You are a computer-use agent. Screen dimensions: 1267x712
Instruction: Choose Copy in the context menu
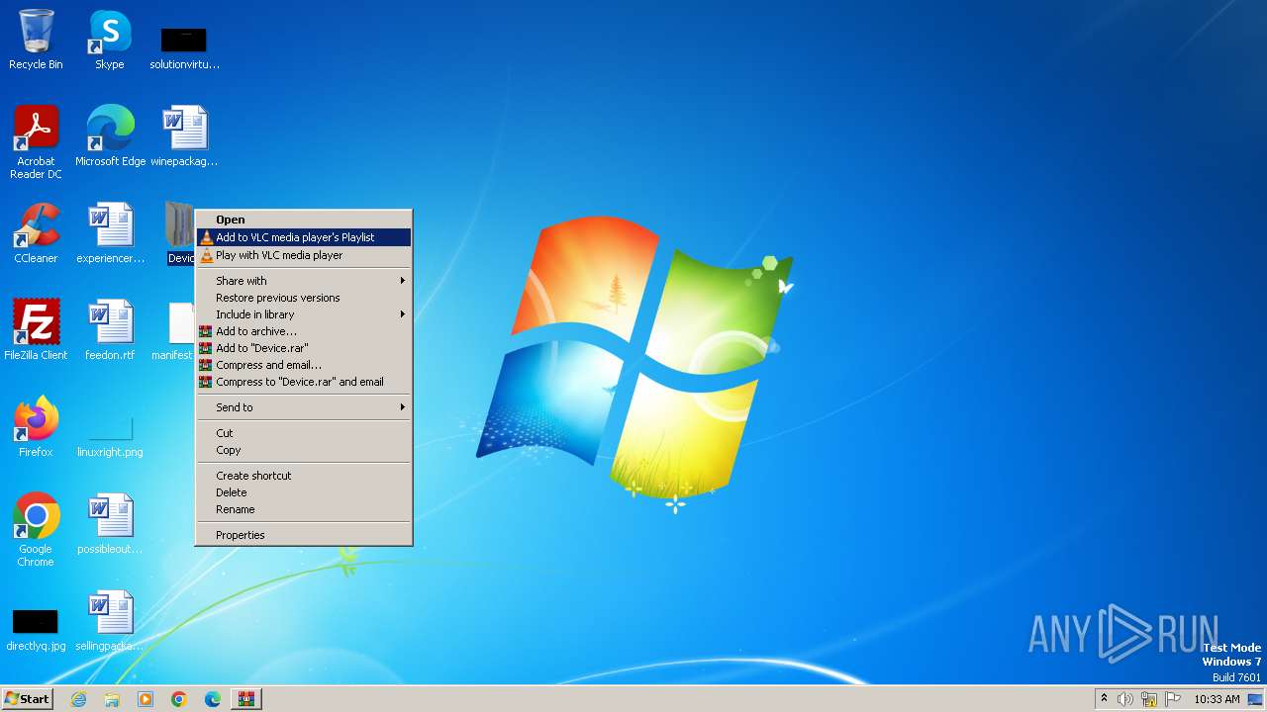click(x=304, y=450)
